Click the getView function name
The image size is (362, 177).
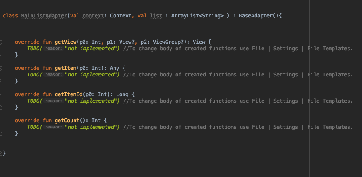tap(66, 42)
